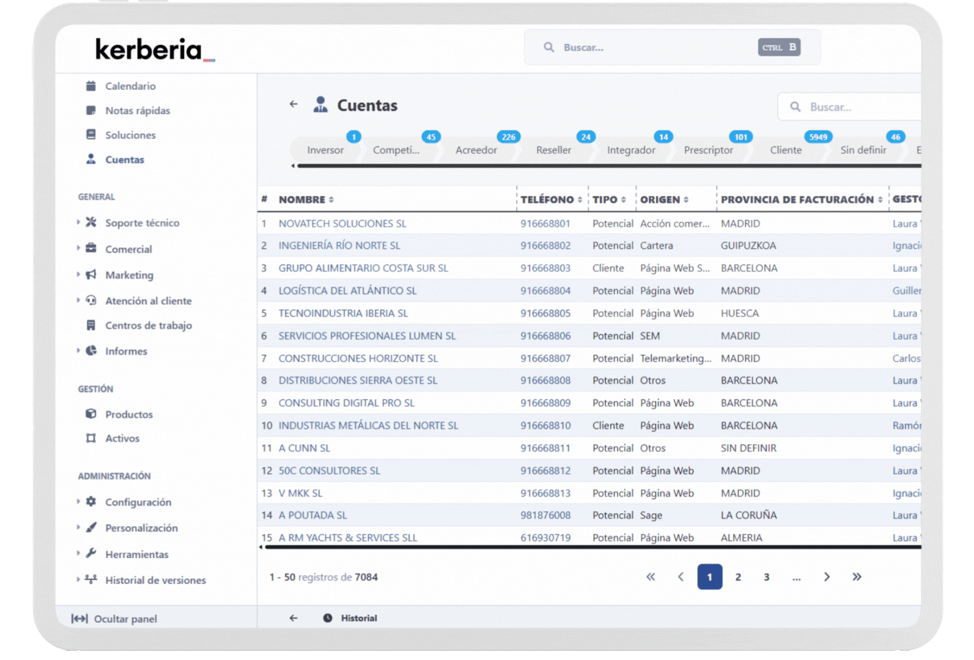The image size is (974, 660).
Task: Select the Cuentas user icon in sidebar
Action: 91,159
